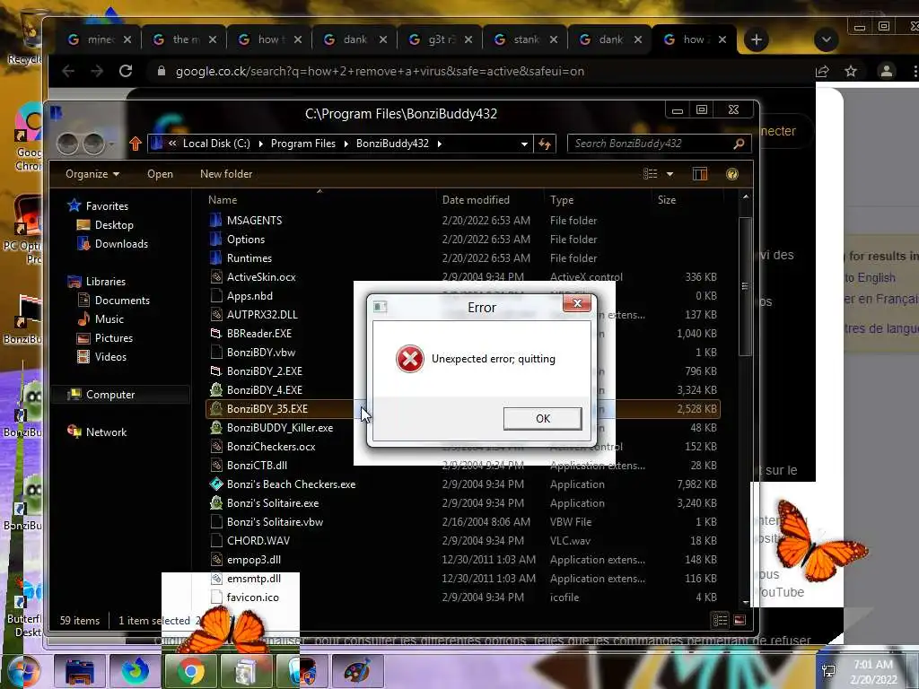Select Bonzi's Solitaire.exe icon
This screenshot has width=919, height=689.
(x=215, y=502)
